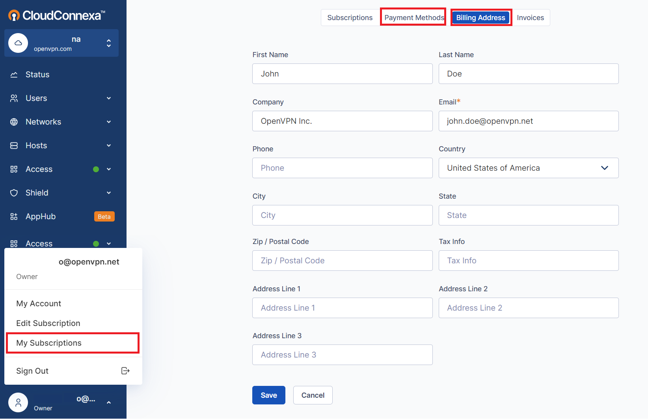Open the na openvpn.com account switcher chevrons
Viewport: 648px width, 419px height.
(x=109, y=43)
